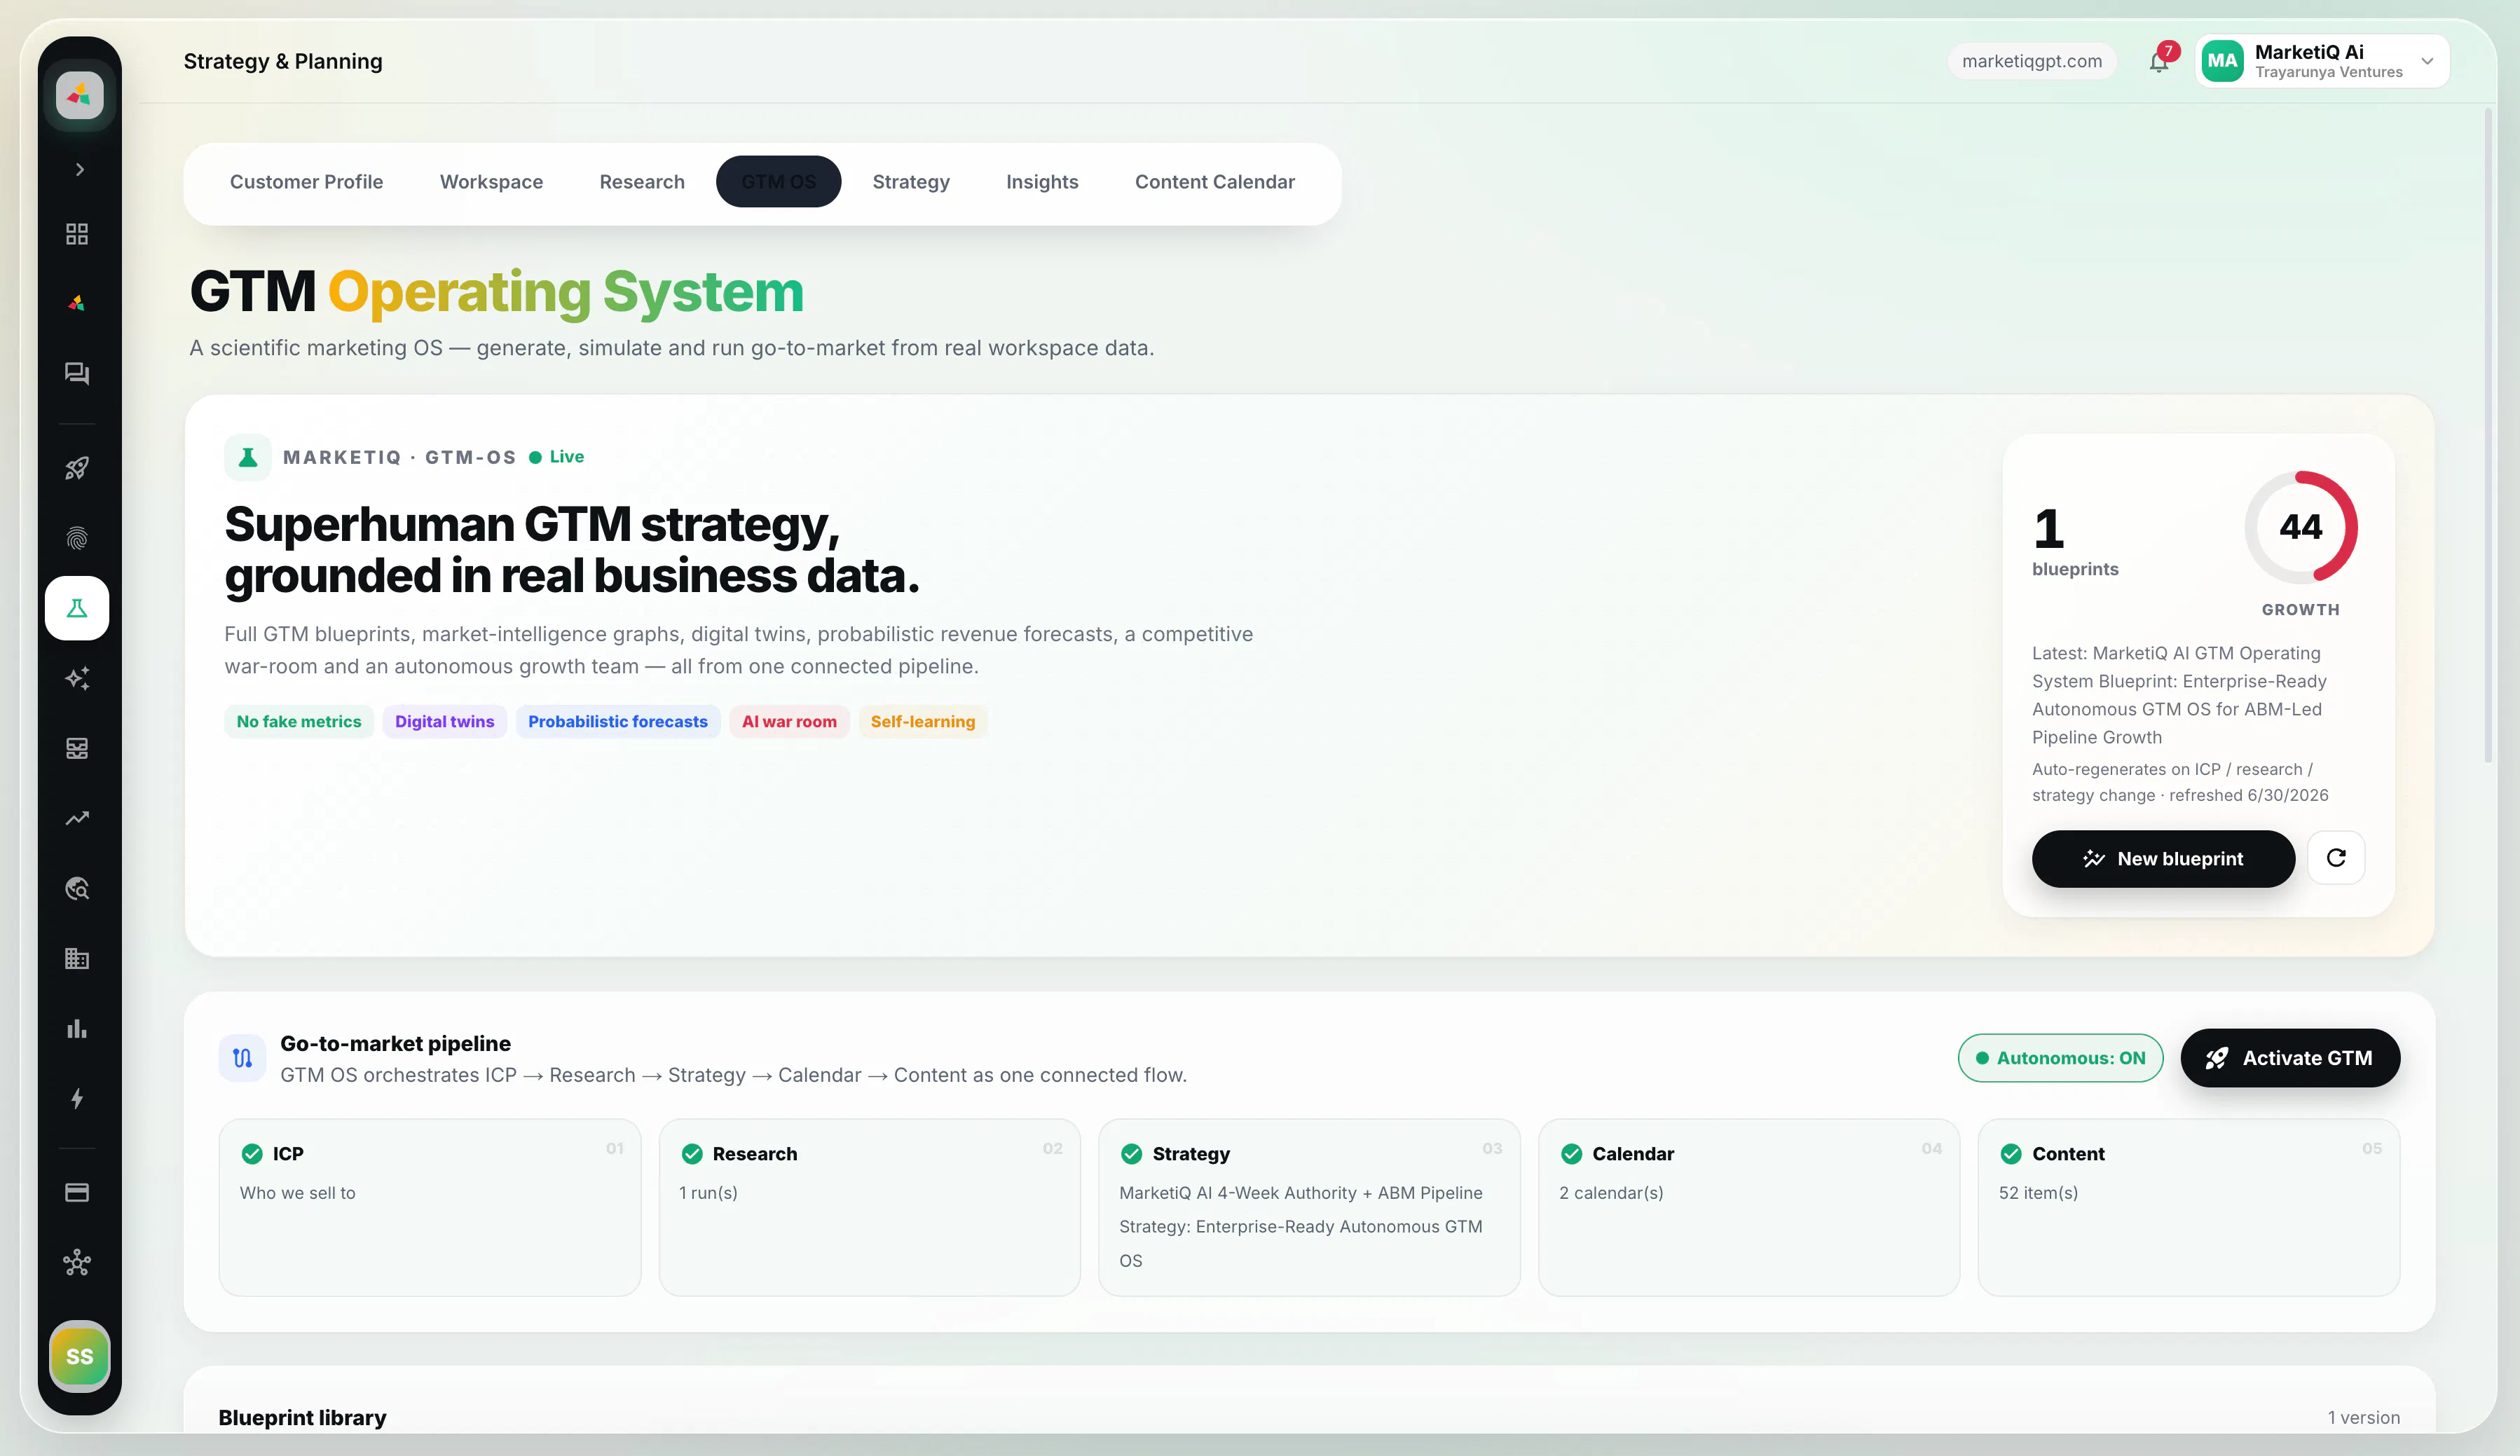Click the '1 version' label
Viewport: 2520px width, 1456px height.
pyautogui.click(x=2363, y=1417)
